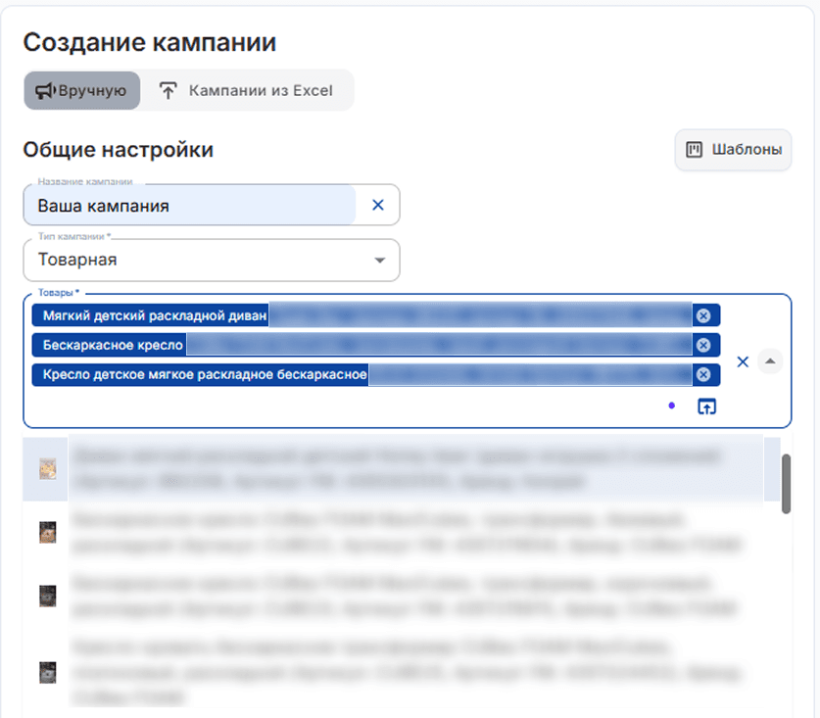Click the first product thumbnail in the list
This screenshot has width=820, height=718.
click(x=48, y=469)
